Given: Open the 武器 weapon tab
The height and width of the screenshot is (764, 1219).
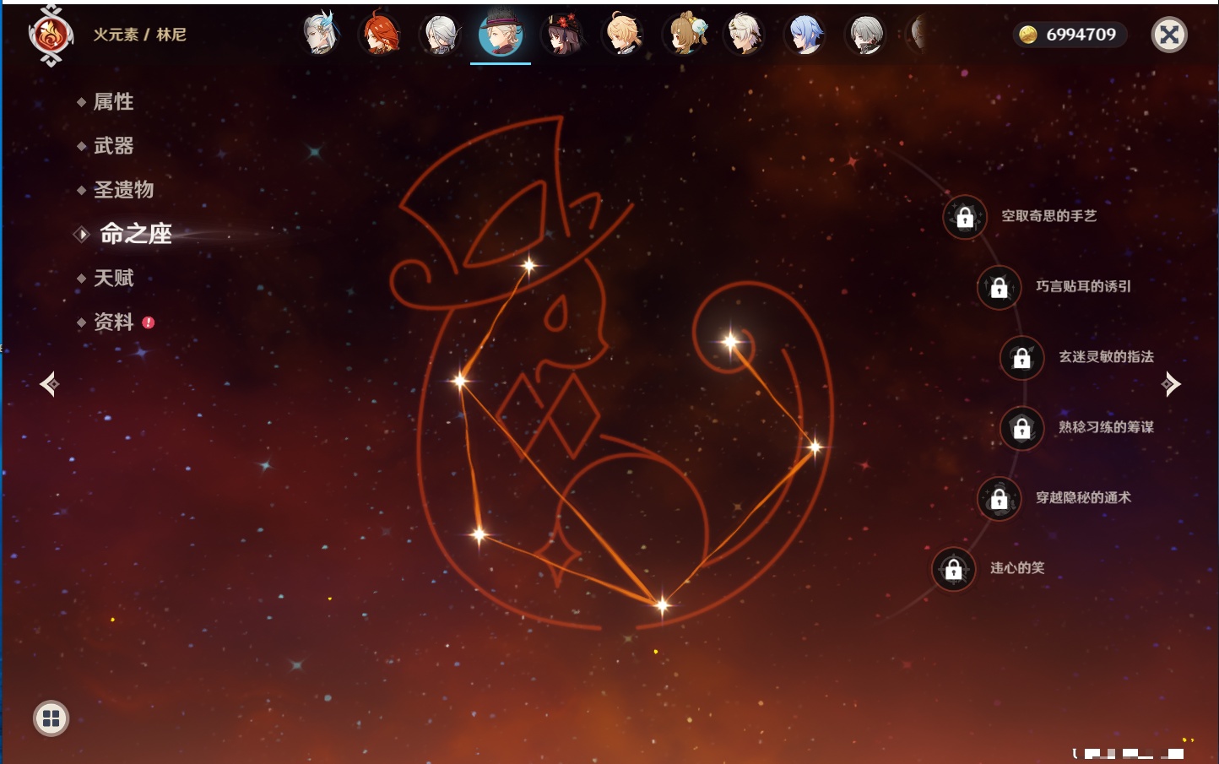Looking at the screenshot, I should pos(113,146).
